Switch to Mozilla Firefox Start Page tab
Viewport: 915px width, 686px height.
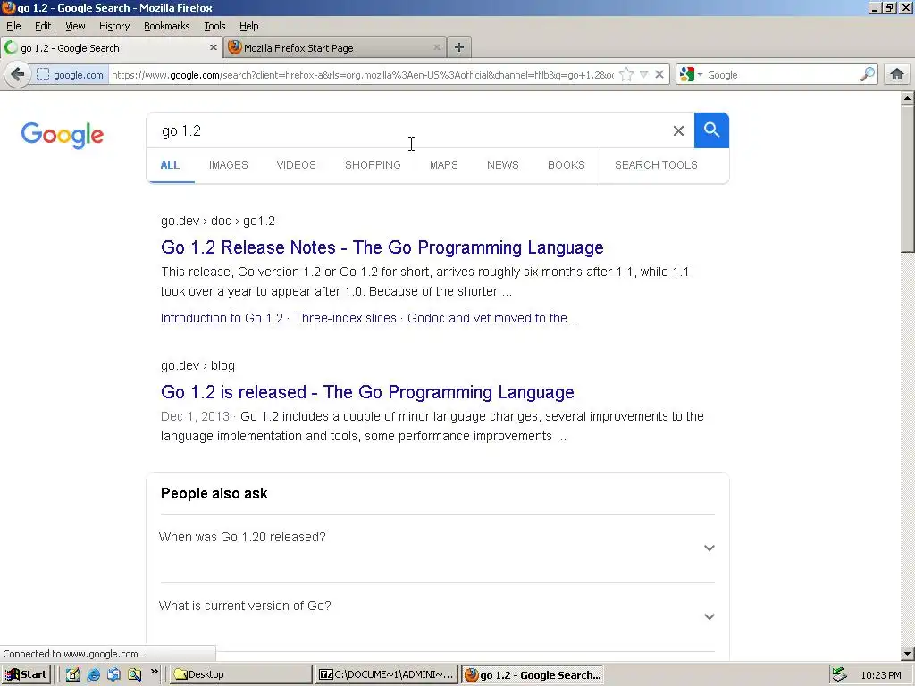(335, 48)
